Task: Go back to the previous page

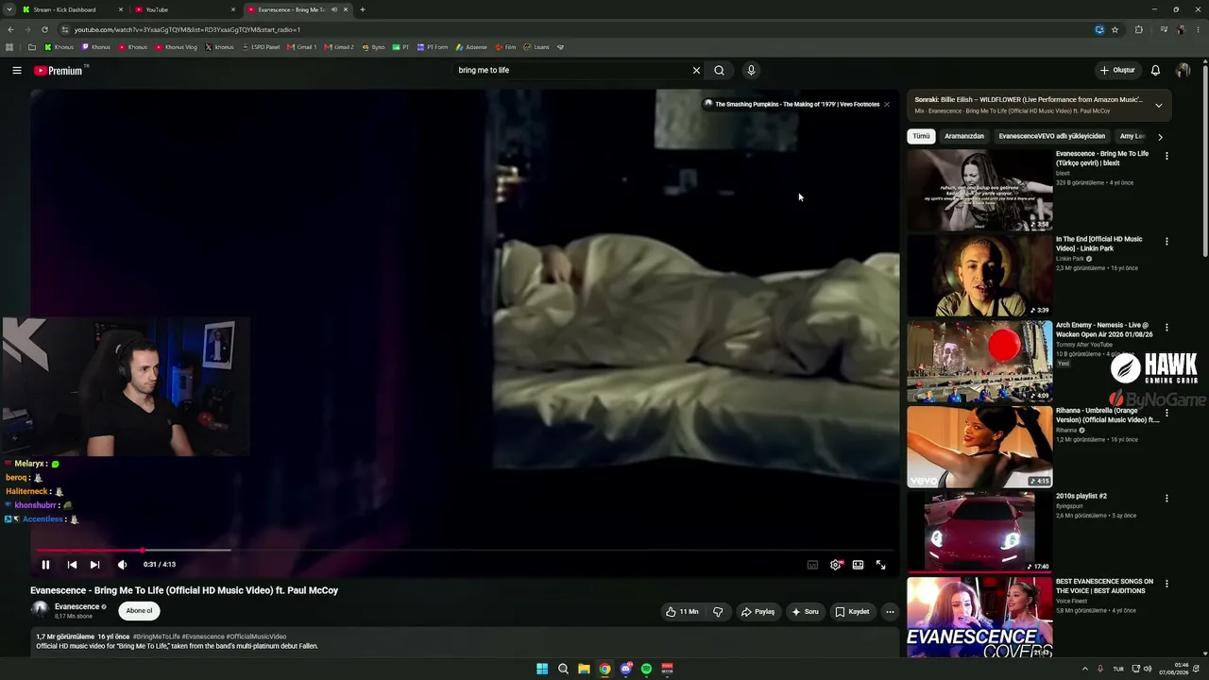Action: pos(10,29)
